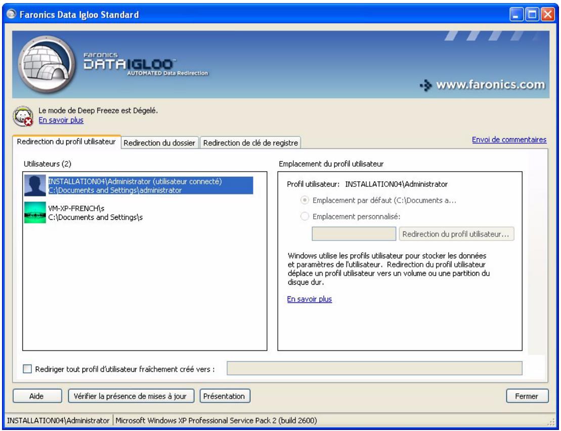
Task: Select the Administrator user silhouette avatar
Action: 35,185
